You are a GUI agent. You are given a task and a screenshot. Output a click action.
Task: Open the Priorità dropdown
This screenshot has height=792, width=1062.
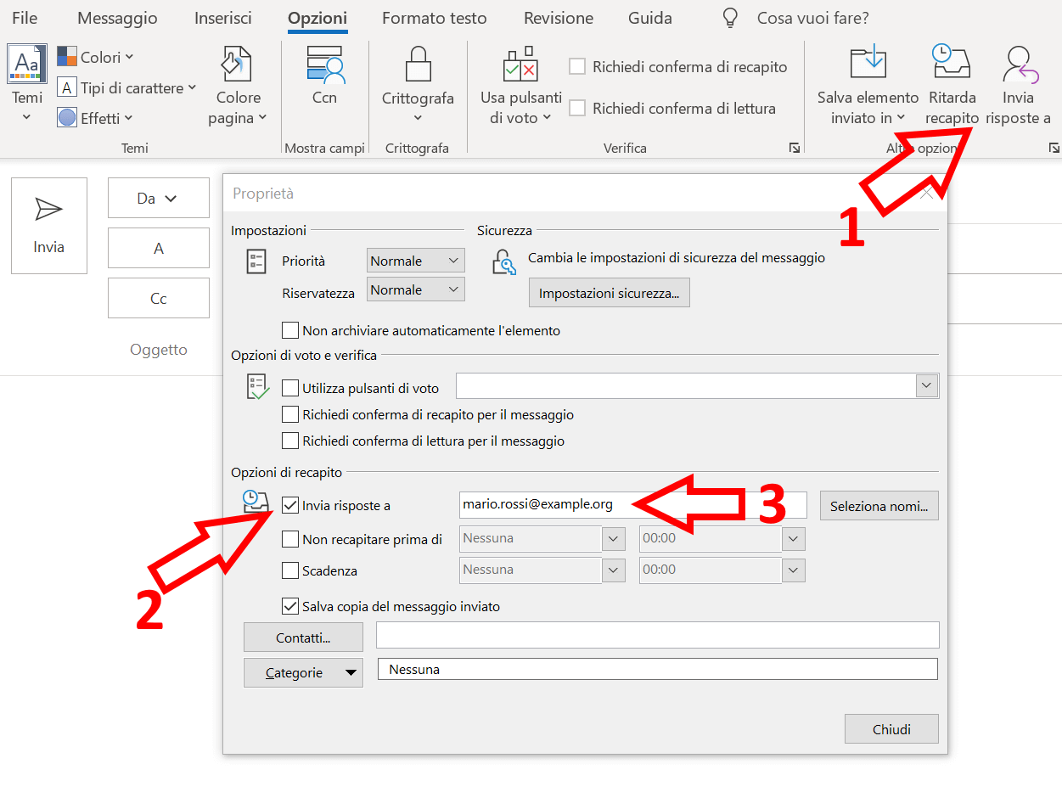point(416,261)
